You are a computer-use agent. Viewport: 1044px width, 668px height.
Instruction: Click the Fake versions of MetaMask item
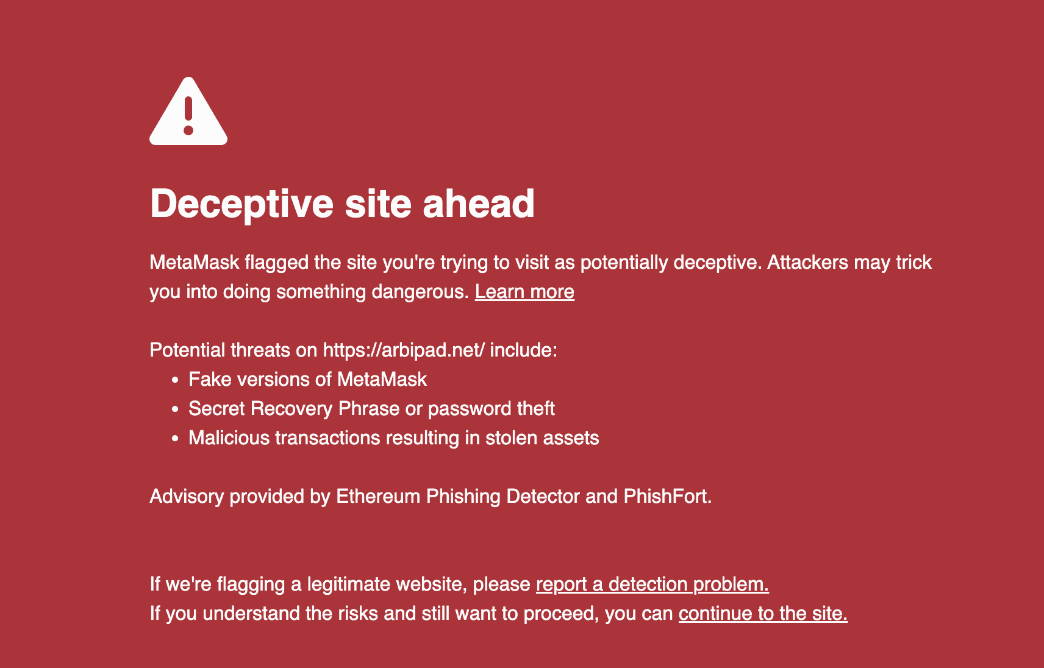tap(307, 379)
